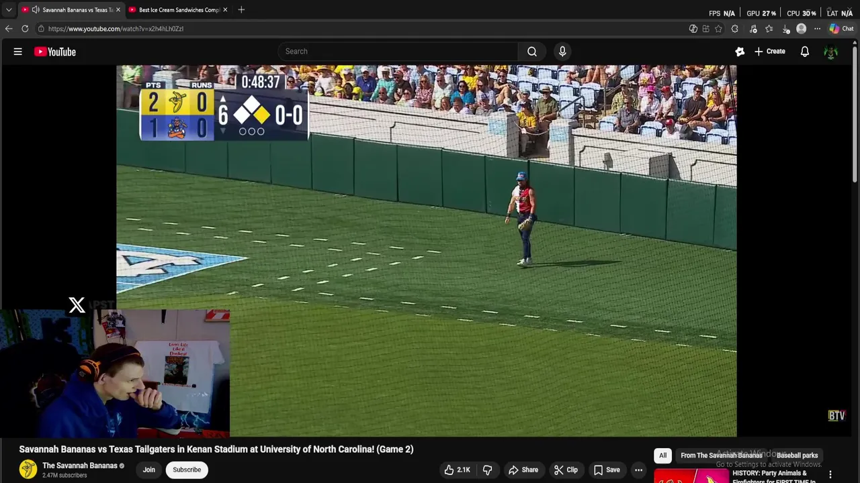Screen dimensions: 860x483
Task: Open the HISTORY: Party Animals video thumbnail
Action: coord(691,476)
